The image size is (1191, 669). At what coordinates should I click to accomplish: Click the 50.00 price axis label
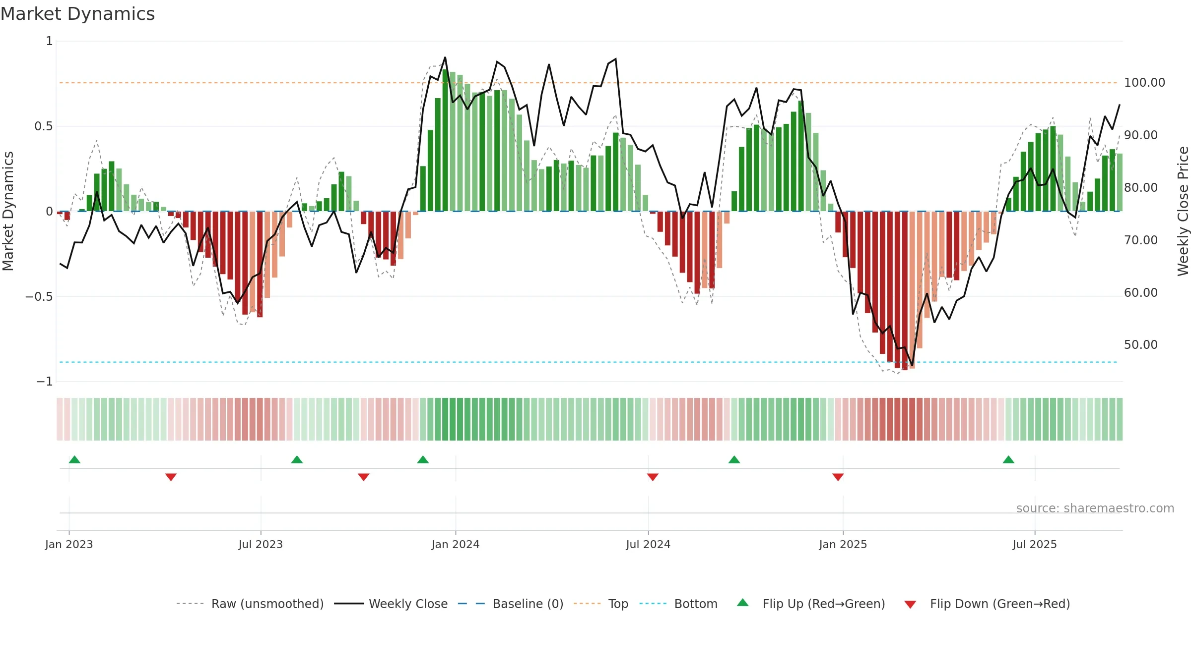point(1141,345)
